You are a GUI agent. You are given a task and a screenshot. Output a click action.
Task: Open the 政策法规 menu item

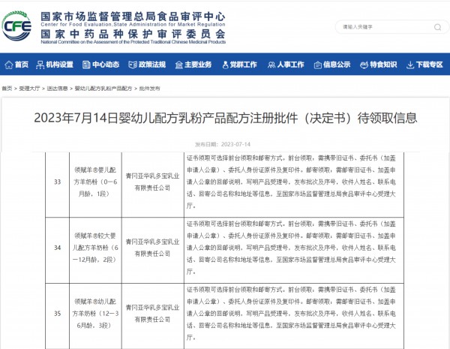click(152, 65)
